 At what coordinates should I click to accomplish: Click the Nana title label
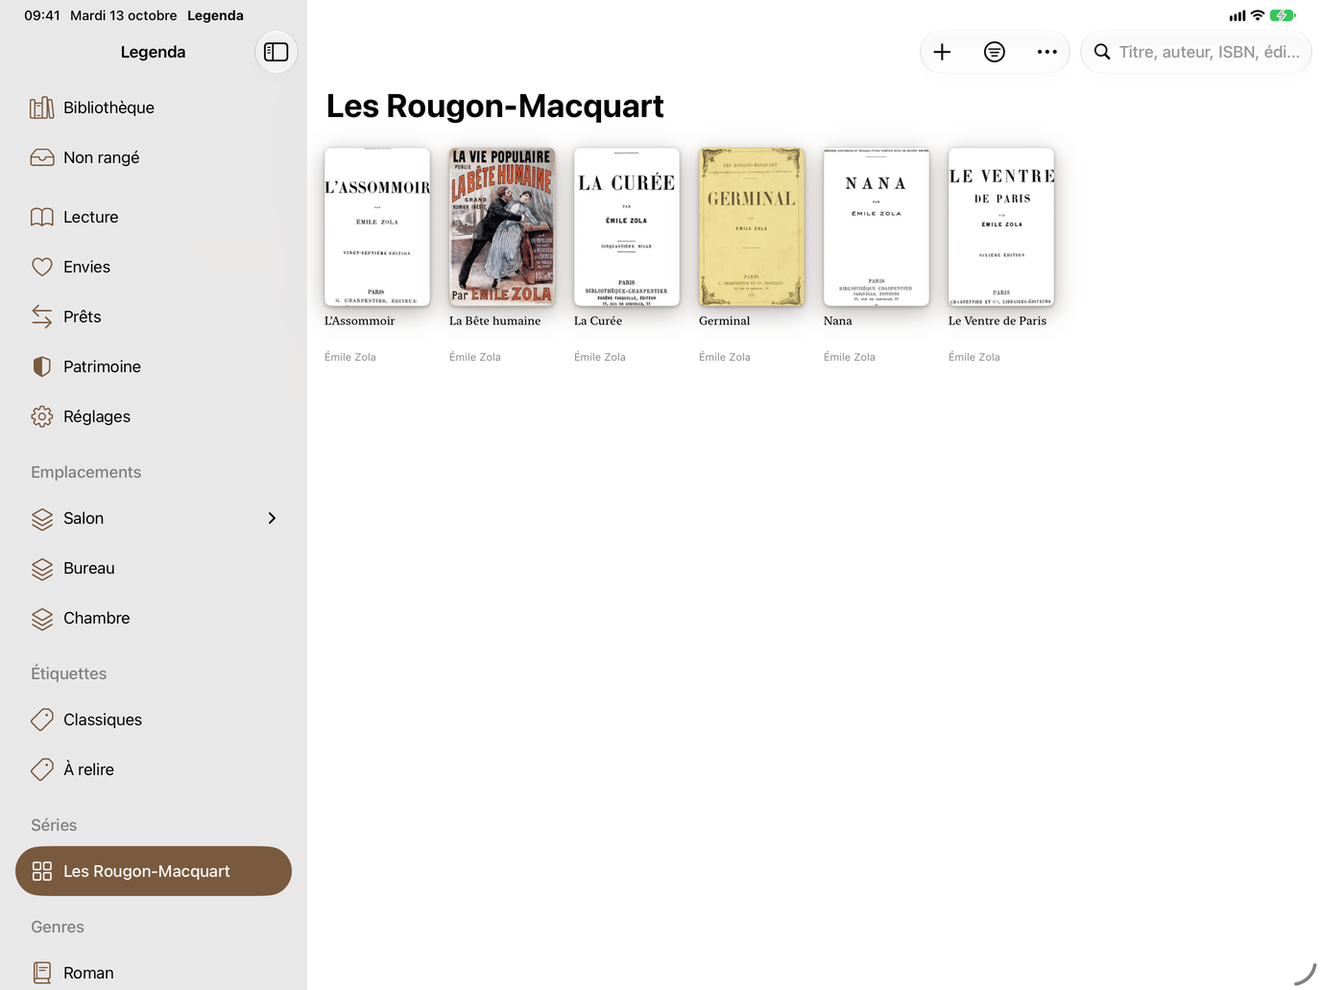838,321
